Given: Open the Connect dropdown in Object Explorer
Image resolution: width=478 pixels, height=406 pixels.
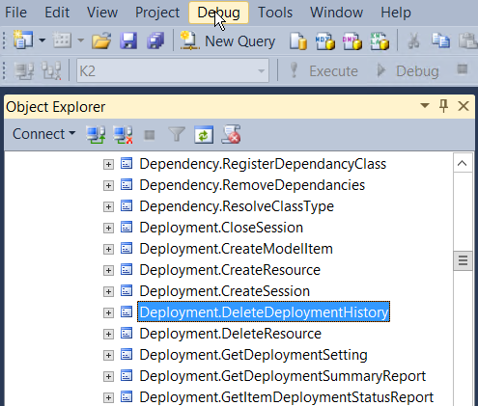Looking at the screenshot, I should coord(43,134).
